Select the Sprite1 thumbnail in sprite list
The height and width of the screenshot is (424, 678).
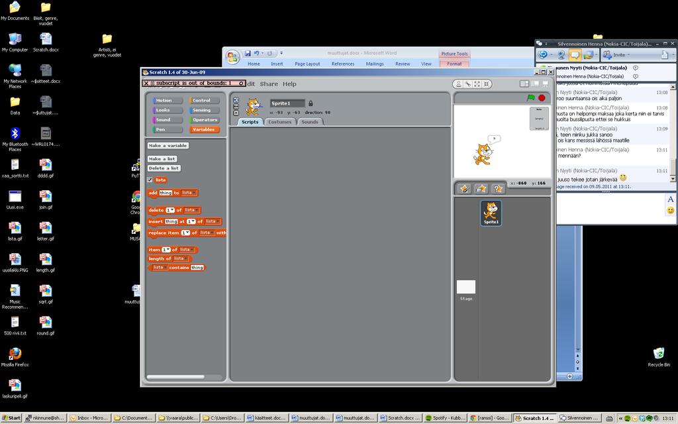[x=491, y=213]
